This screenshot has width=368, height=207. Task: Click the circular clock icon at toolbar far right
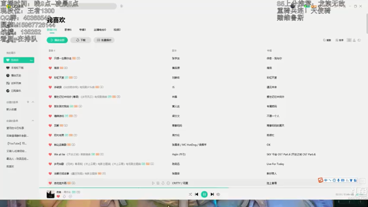click(x=359, y=40)
